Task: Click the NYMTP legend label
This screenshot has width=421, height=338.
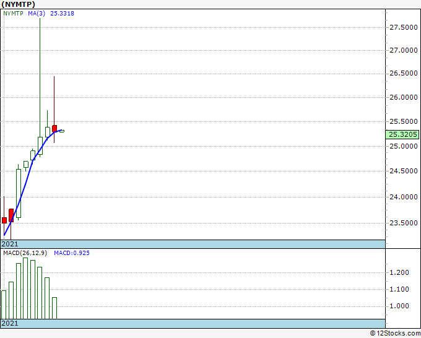Action: tap(14, 13)
